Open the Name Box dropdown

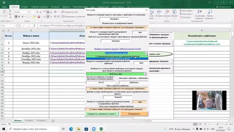point(15,26)
